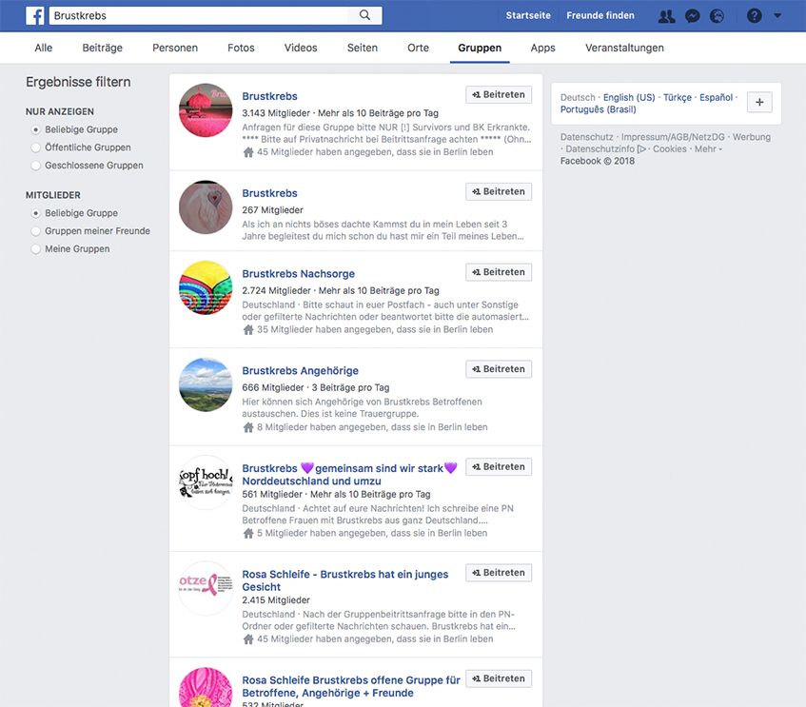This screenshot has height=707, width=806.
Task: Join the Brustkrebs Angehörige group
Action: point(499,369)
